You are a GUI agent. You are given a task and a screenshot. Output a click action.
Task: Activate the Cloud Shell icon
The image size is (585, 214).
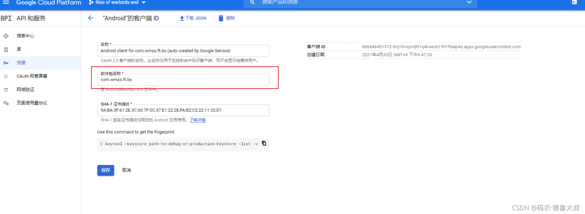tap(574, 2)
